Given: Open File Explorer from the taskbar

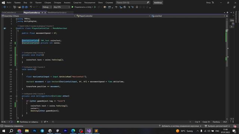Looking at the screenshot, I should click(x=27, y=131).
